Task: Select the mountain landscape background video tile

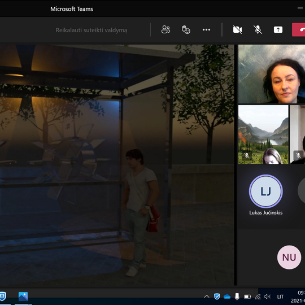Action: point(263,134)
